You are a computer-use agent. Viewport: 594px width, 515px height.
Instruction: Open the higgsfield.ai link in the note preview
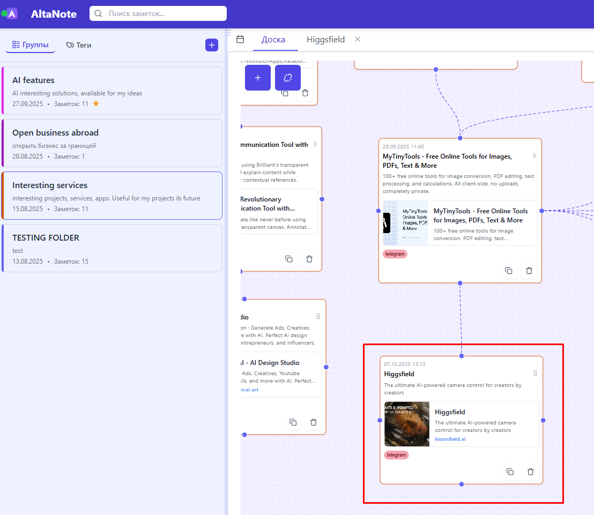450,439
